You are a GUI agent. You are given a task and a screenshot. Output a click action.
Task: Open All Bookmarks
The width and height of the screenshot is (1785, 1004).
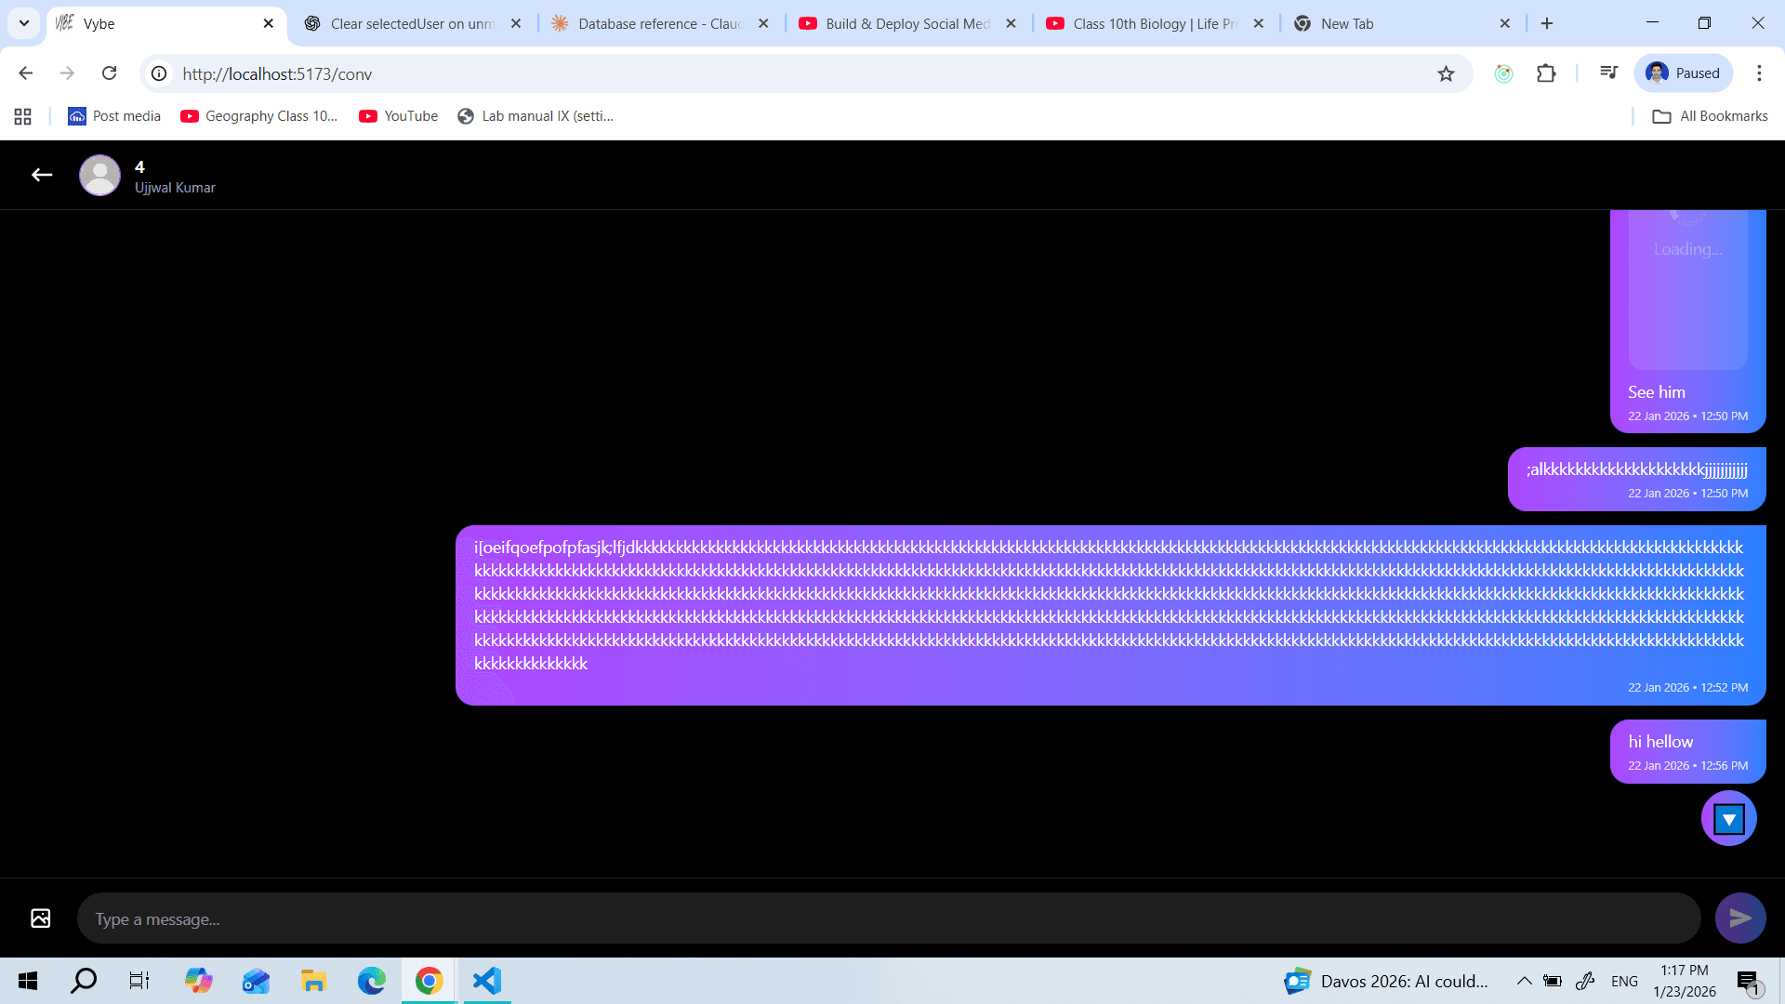tap(1709, 115)
